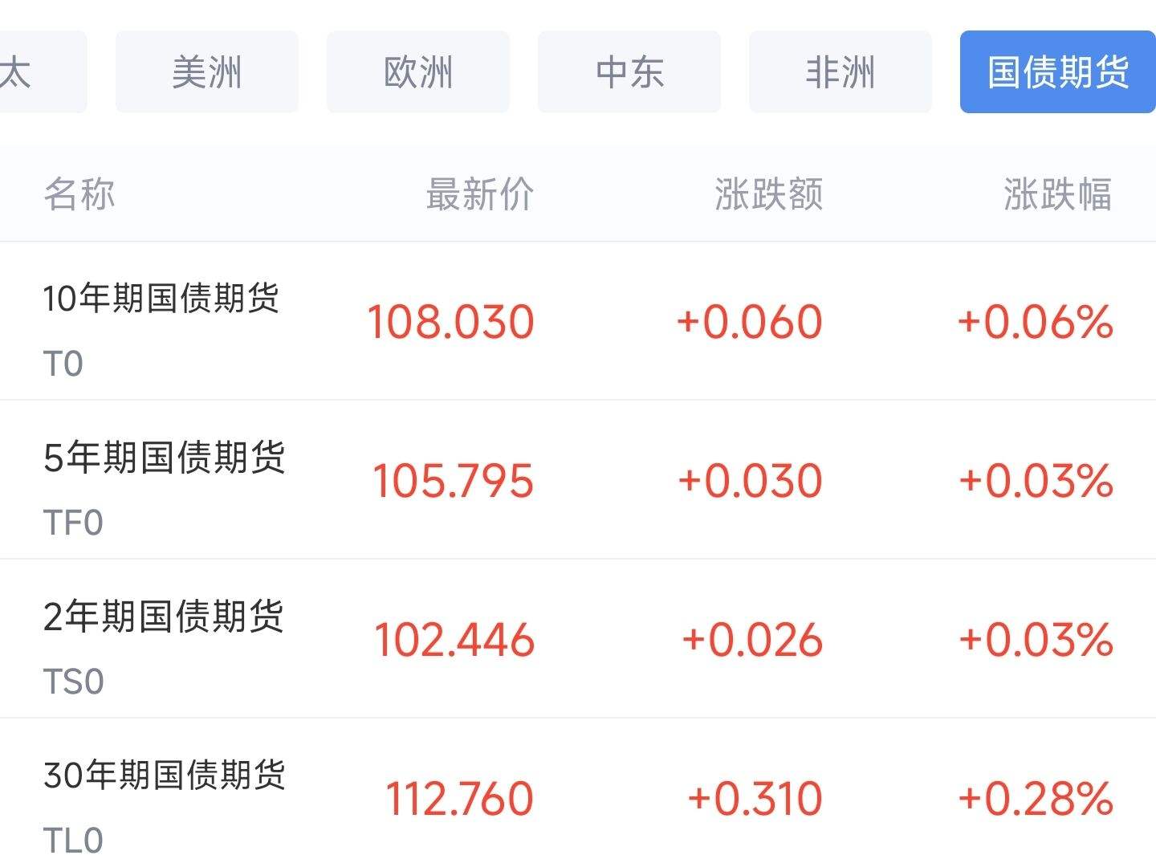Switch to the 欧洲 tab

pos(417,72)
